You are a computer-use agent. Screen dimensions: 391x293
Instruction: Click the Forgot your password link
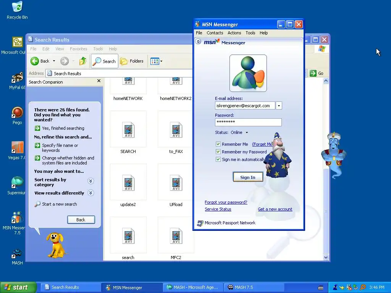(226, 202)
